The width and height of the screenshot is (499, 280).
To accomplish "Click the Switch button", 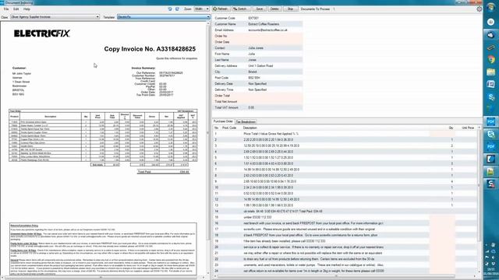I will tap(241, 9).
